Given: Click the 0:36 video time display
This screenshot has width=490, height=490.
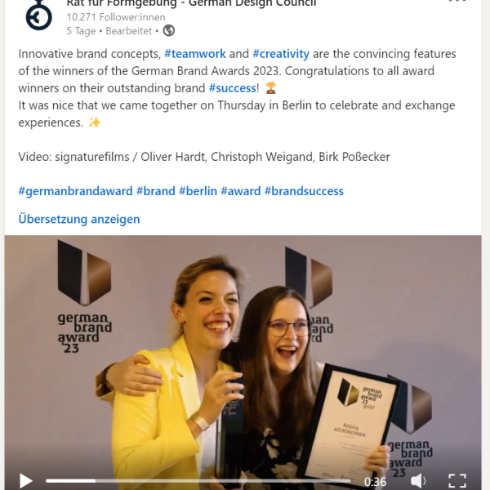Looking at the screenshot, I should tap(375, 482).
